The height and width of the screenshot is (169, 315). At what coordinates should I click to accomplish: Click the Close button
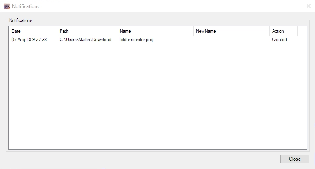click(295, 159)
